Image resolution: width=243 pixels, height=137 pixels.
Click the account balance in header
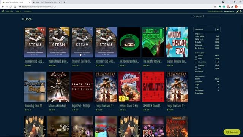[x=229, y=11]
